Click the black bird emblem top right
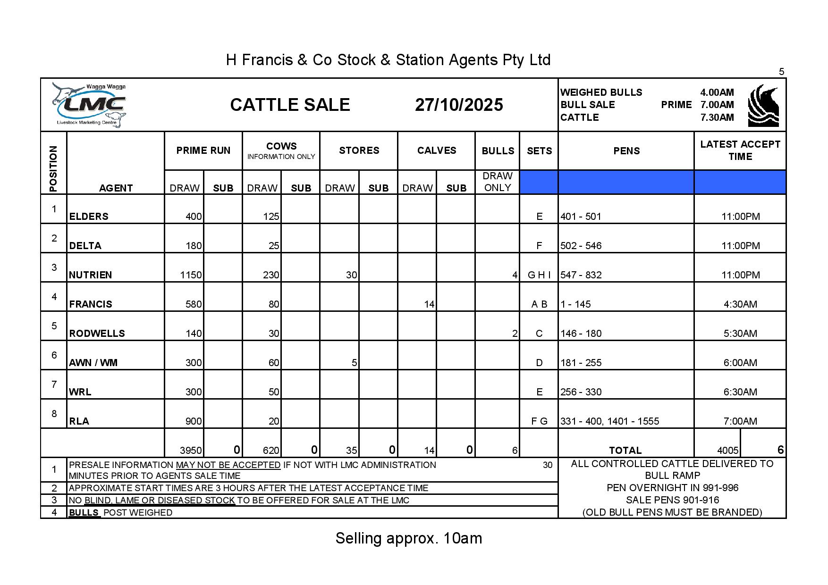Image resolution: width=828 pixels, height=585 pixels. (763, 105)
